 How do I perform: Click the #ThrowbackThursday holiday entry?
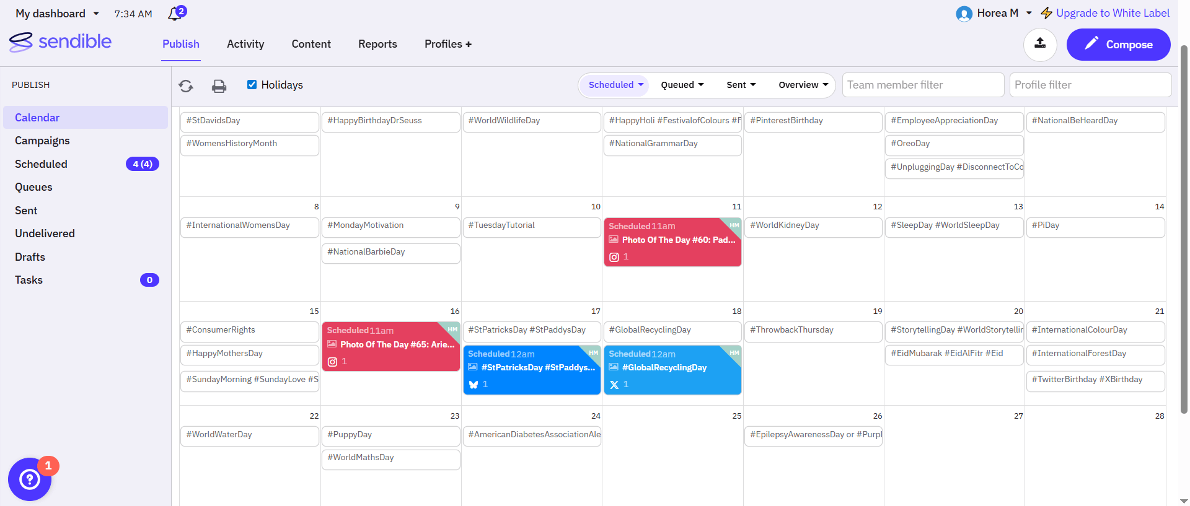coord(813,331)
